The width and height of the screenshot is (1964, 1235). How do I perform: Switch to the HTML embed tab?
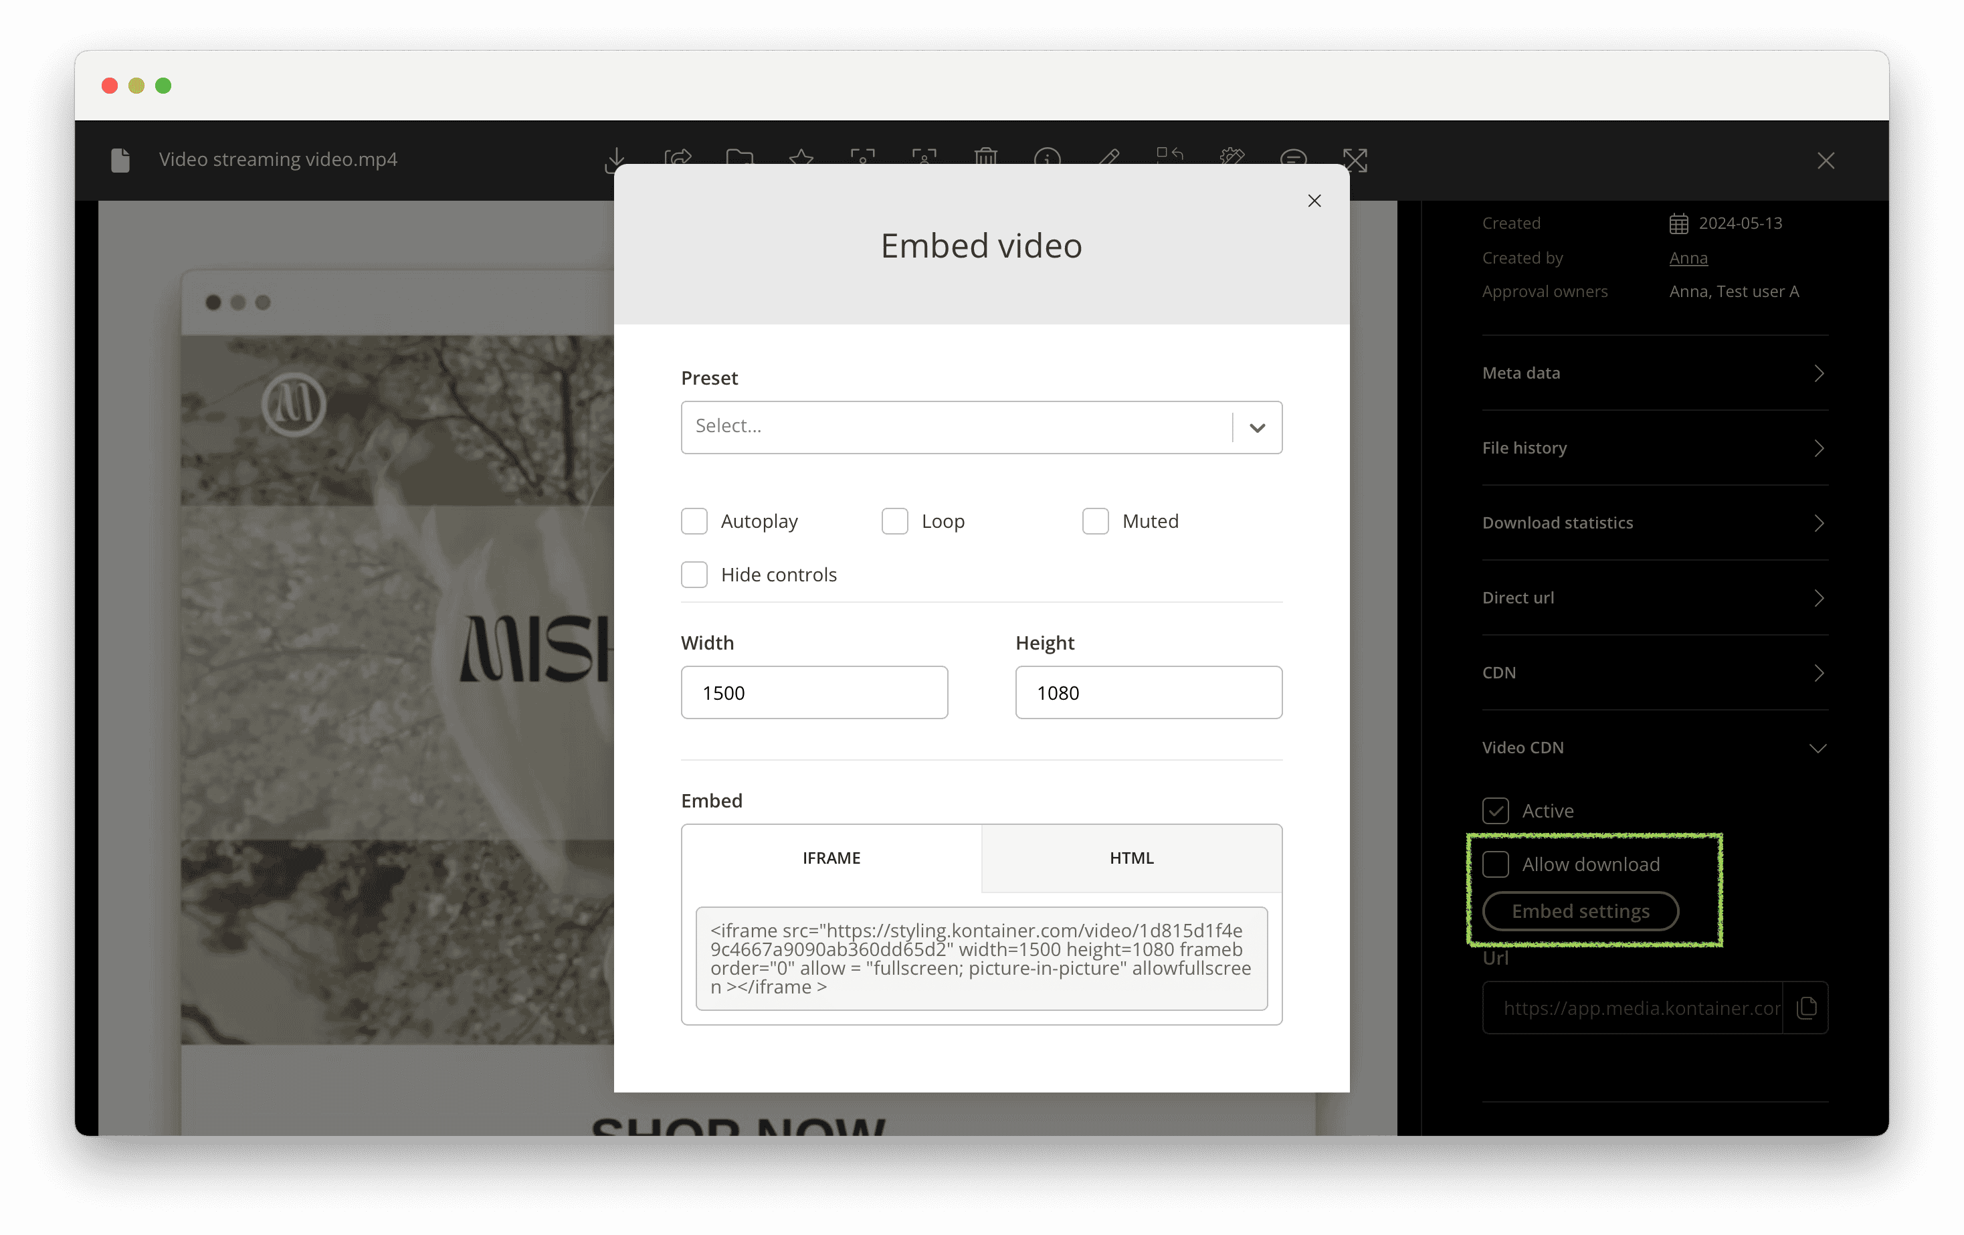(1131, 857)
